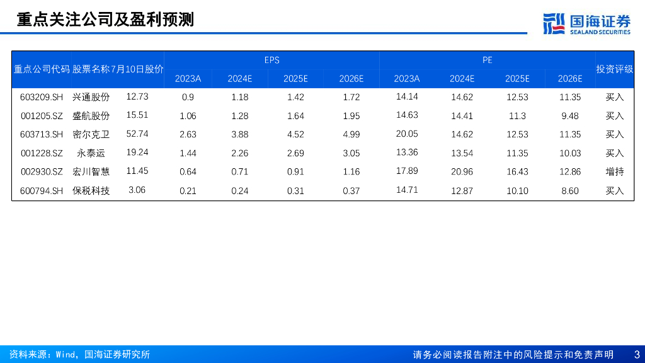Viewport: 645px width, 363px height.
Task: Click the 2024E header under EPS
Action: tap(240, 79)
